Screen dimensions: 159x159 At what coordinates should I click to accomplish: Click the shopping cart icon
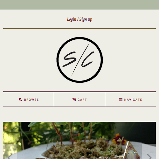point(74,100)
